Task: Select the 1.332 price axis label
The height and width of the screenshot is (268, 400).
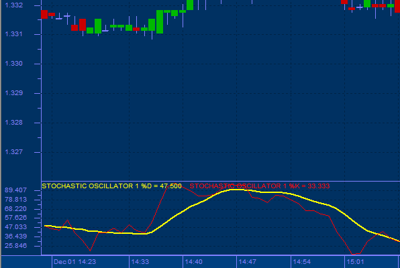Action: tap(14, 5)
